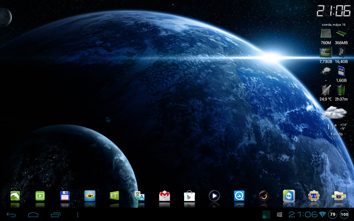Tap the current temperature '11°'
This screenshot has height=221, width=354.
click(x=332, y=127)
